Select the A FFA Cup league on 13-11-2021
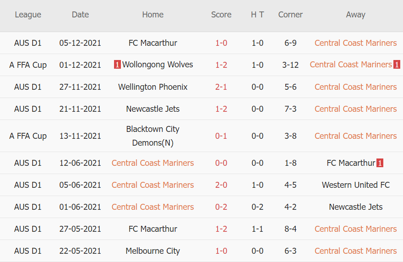 click(x=28, y=136)
